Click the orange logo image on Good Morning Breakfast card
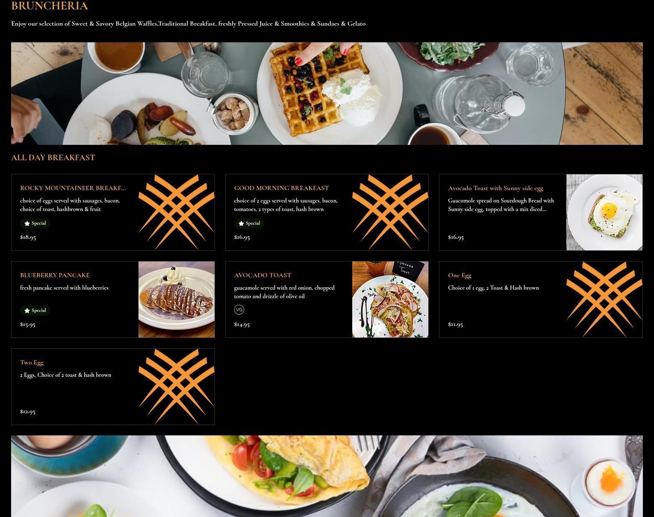 coord(390,212)
